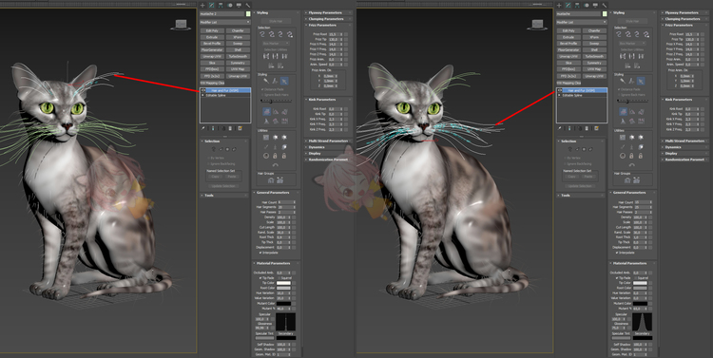This screenshot has height=358, width=713.
Task: Open the Display tab in the right command panel
Action: (595, 5)
